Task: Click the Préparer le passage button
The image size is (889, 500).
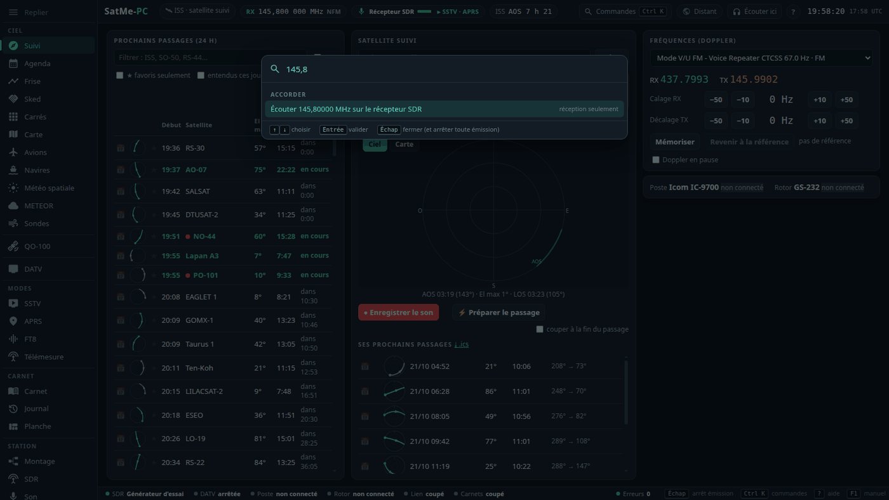Action: coord(499,312)
